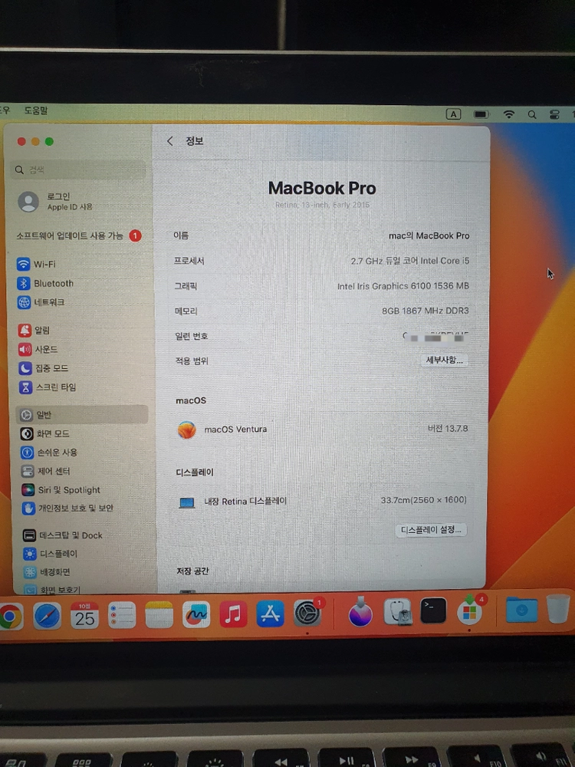Launch Disk Utility from the Dock
Screen dimensions: 575x767
tap(397, 611)
